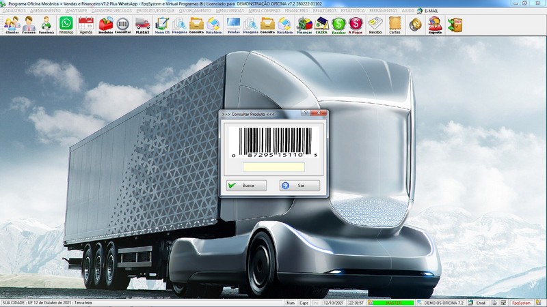Open the OS/ORÇAMENTO menu
The height and width of the screenshot is (307, 547).
195,11
